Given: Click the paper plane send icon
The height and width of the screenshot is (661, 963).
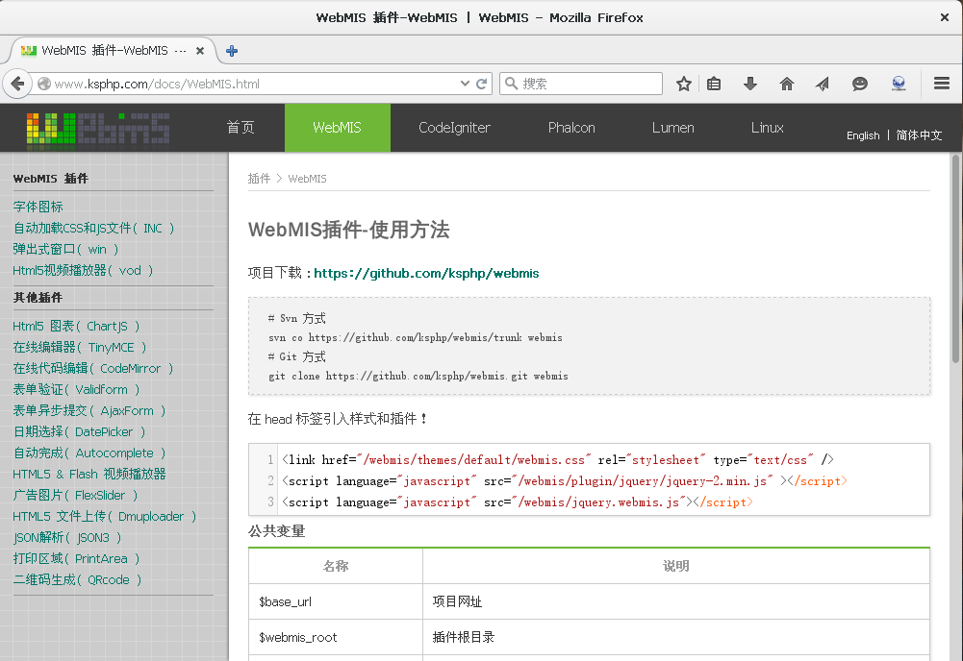Looking at the screenshot, I should tap(823, 84).
